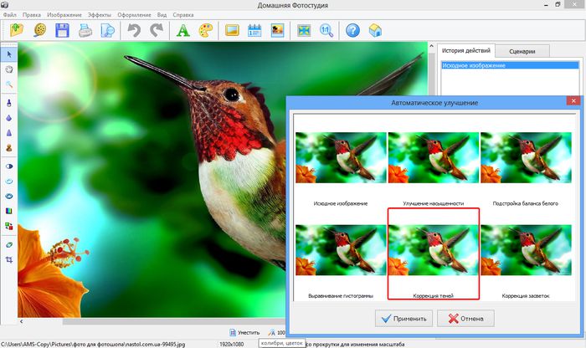The height and width of the screenshot is (348, 586).
Task: Save image with the floppy disk icon
Action: 62,30
